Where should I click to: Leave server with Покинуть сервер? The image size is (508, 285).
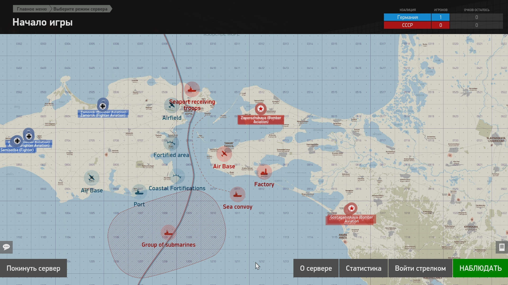pyautogui.click(x=33, y=268)
